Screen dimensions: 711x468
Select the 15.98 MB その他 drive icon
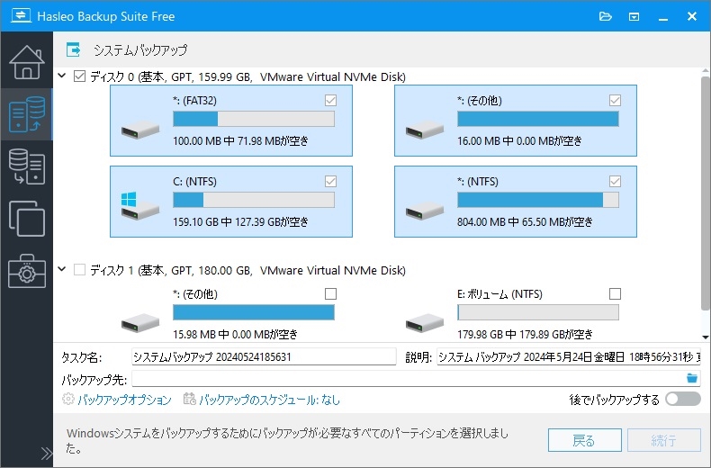[140, 323]
